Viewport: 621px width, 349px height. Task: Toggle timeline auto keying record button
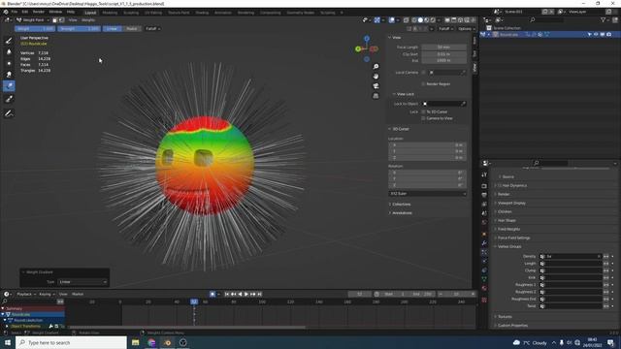click(x=212, y=294)
